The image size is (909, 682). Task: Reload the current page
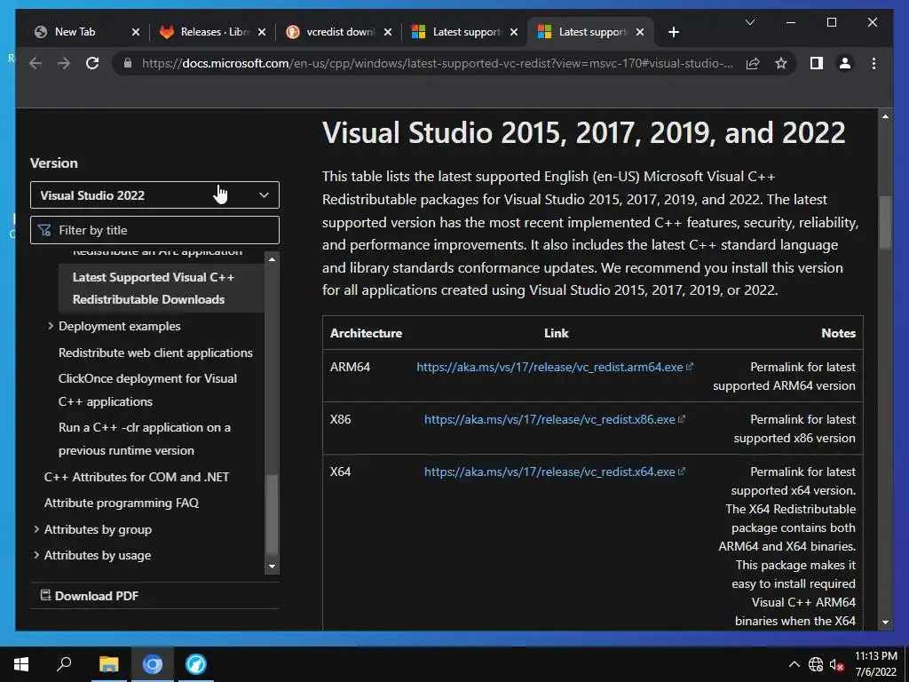pos(92,63)
